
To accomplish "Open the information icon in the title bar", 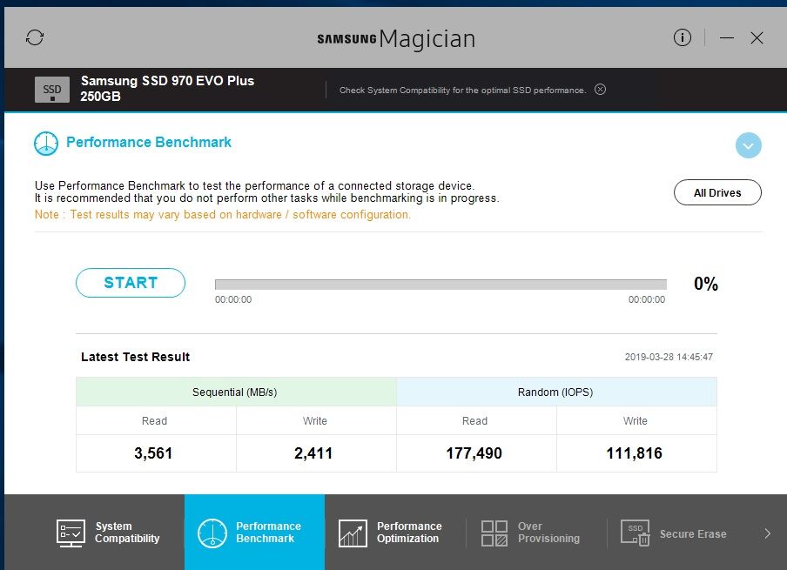I will pos(683,37).
